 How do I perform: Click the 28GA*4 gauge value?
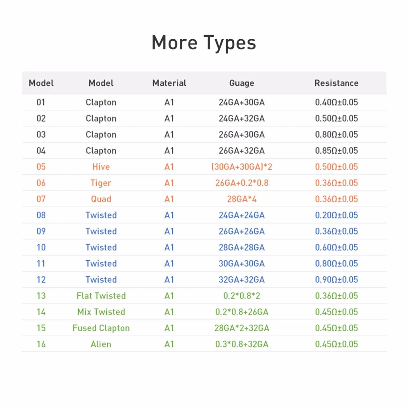(x=242, y=199)
